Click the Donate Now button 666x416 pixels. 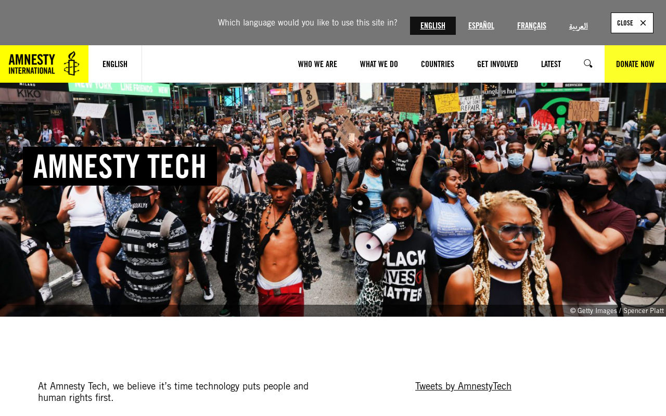[x=635, y=64]
